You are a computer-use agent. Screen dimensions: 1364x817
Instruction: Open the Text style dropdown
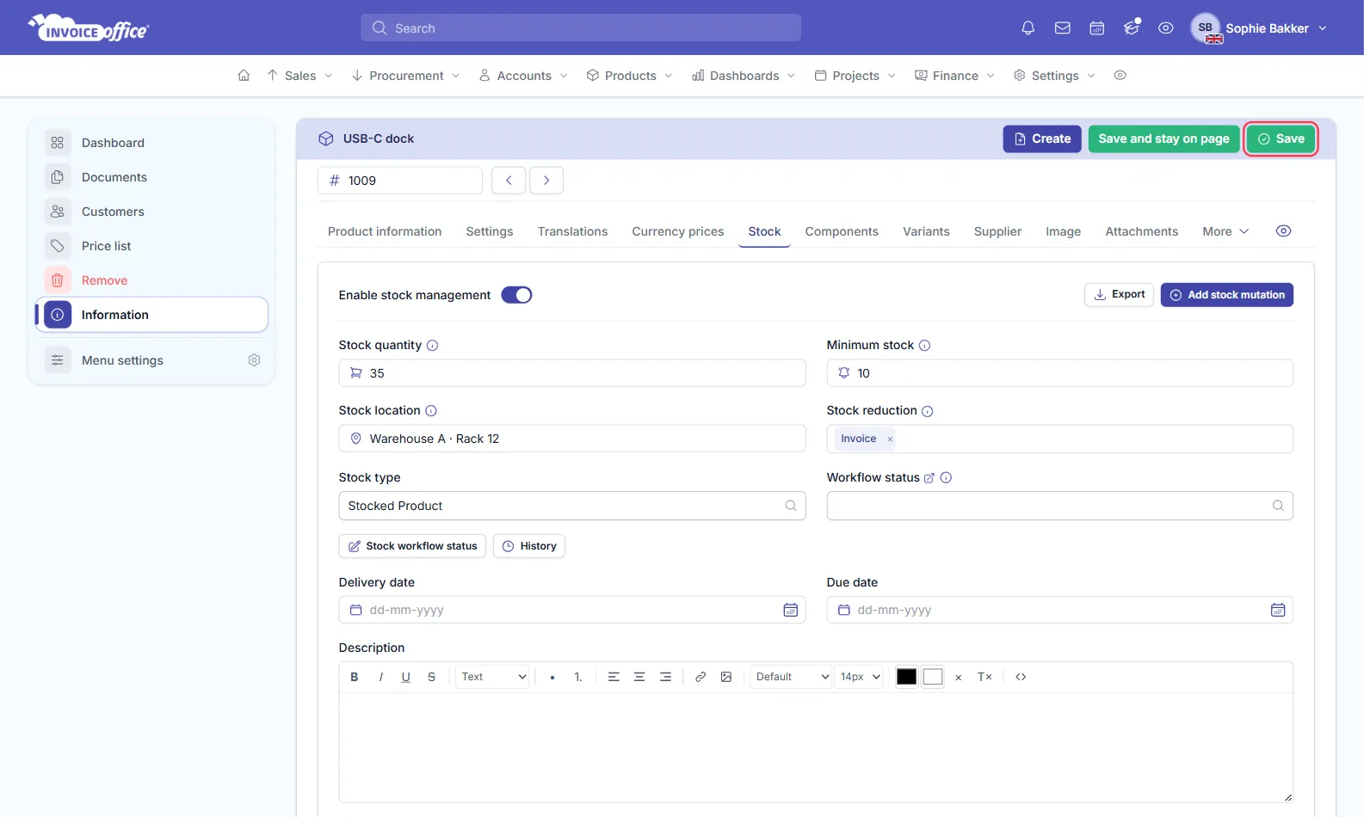pos(493,678)
